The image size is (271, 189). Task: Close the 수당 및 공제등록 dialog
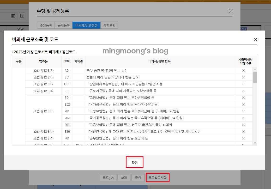pos(231,11)
